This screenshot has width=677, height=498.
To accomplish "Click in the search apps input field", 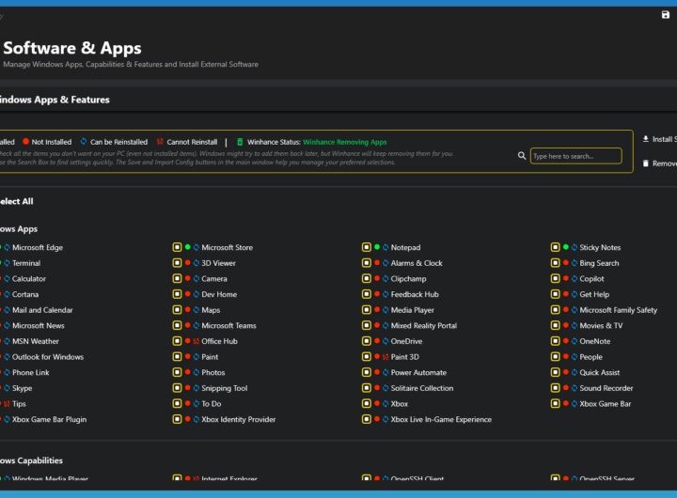I will tap(576, 156).
